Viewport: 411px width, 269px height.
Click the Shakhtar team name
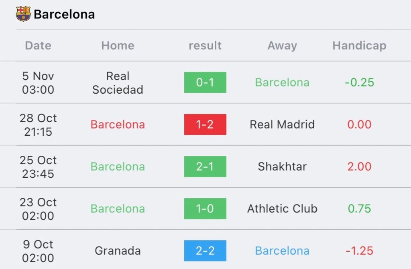[x=282, y=167]
